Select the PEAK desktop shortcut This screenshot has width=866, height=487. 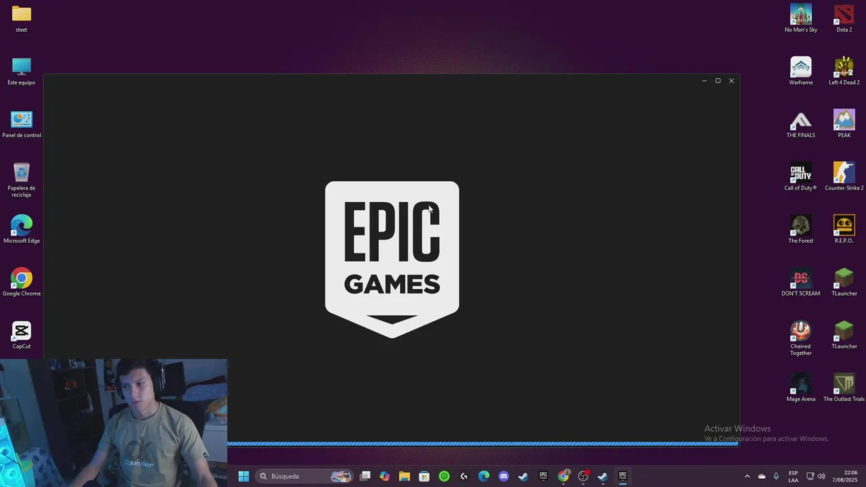pyautogui.click(x=844, y=124)
